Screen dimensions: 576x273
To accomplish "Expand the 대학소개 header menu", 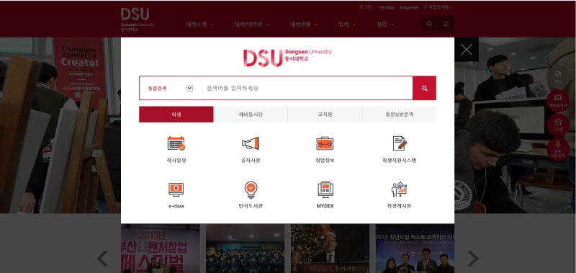I will pyautogui.click(x=200, y=24).
